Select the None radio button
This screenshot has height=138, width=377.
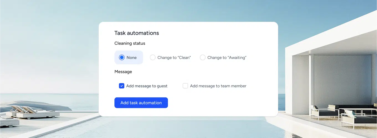122,57
